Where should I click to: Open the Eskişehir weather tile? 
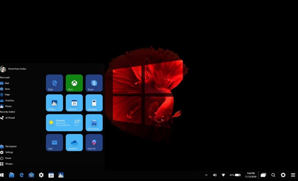64,123
